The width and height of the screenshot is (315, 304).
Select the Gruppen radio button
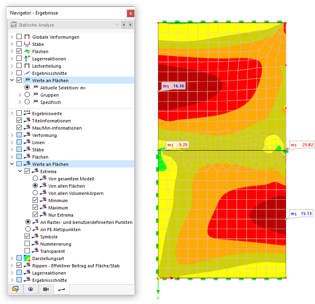(27, 95)
